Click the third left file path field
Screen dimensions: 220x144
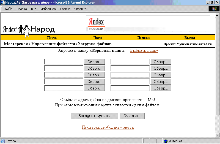(x=64, y=75)
